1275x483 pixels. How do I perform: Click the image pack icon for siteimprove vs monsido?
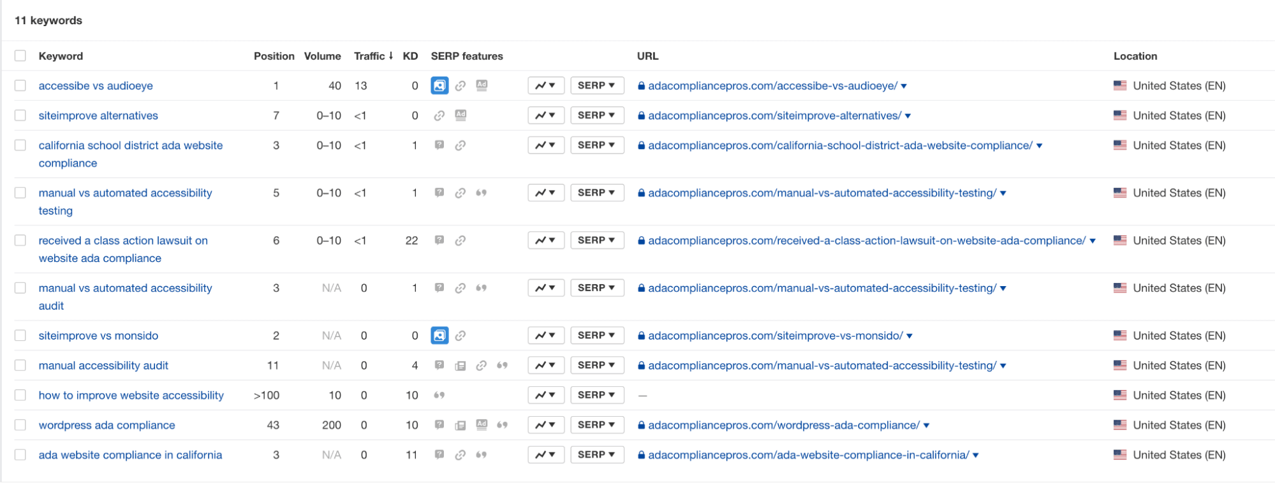[x=439, y=335]
